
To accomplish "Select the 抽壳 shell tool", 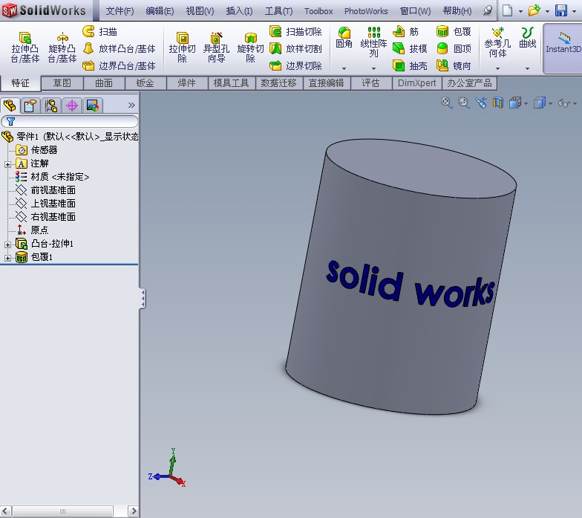I will tap(410, 65).
